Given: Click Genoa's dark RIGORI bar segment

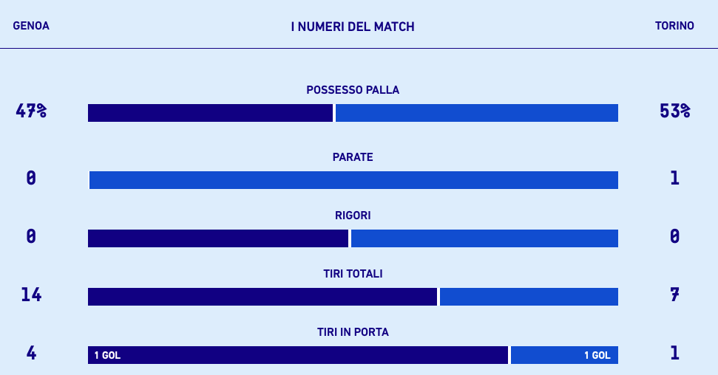Looking at the screenshot, I should (x=217, y=238).
